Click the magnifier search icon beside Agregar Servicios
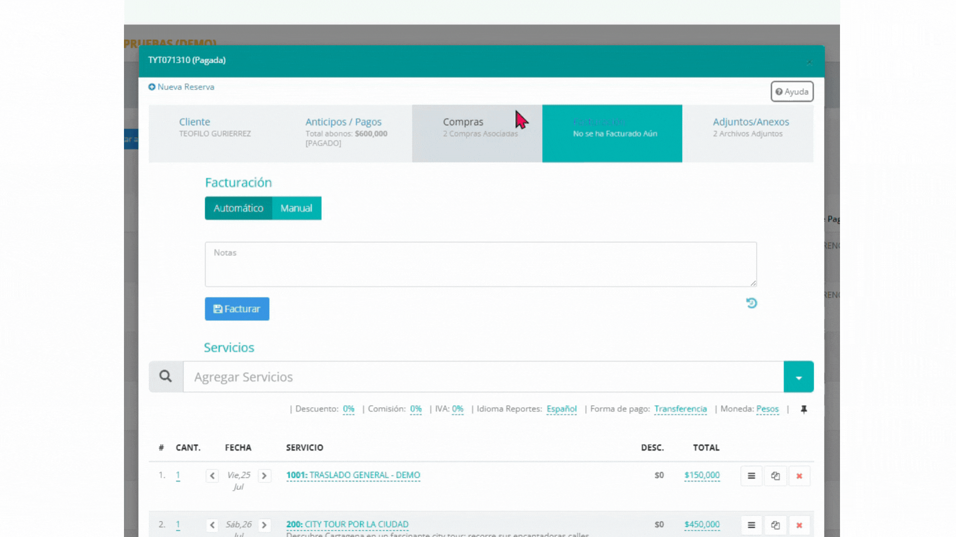Image resolution: width=956 pixels, height=537 pixels. coord(166,376)
